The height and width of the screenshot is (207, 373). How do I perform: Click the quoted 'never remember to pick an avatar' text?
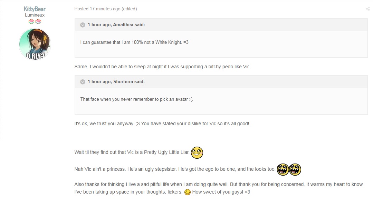tap(136, 99)
